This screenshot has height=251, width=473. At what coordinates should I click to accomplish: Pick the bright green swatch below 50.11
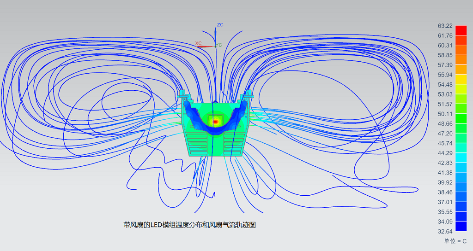461,118
